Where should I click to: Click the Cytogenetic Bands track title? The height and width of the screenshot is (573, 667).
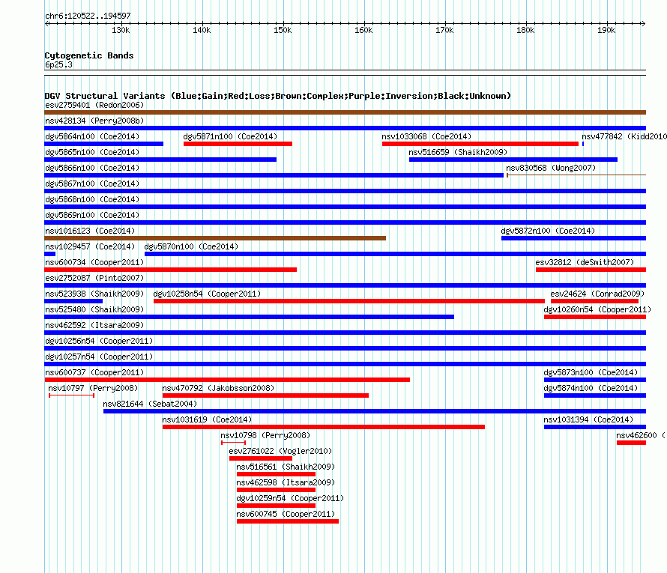89,55
